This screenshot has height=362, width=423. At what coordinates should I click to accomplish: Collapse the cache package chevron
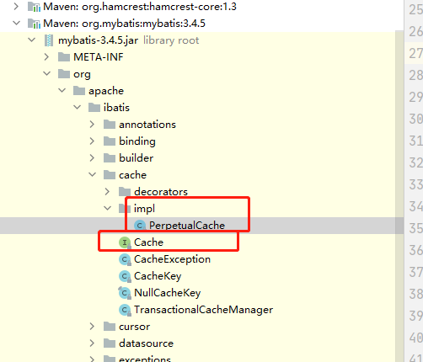(93, 174)
